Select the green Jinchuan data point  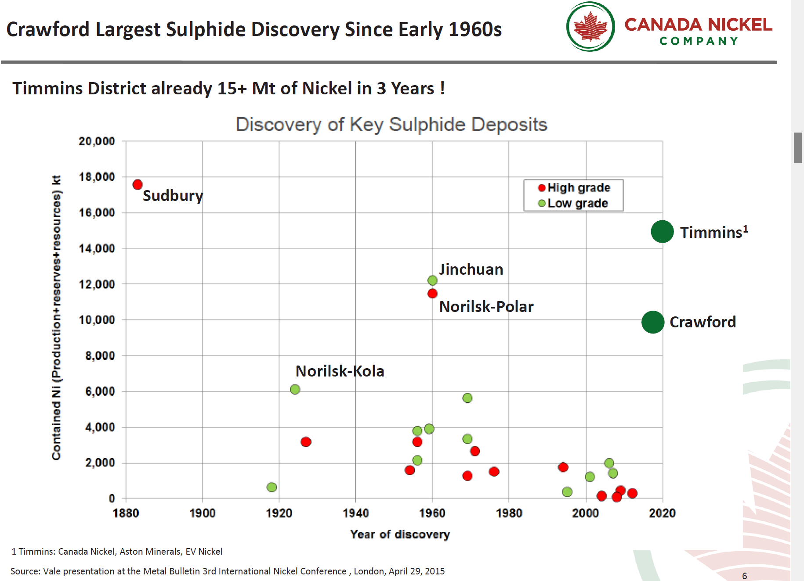pos(432,280)
